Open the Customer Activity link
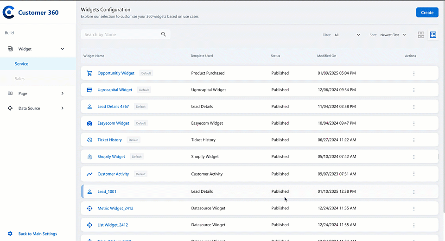The width and height of the screenshot is (445, 241). pos(113,174)
